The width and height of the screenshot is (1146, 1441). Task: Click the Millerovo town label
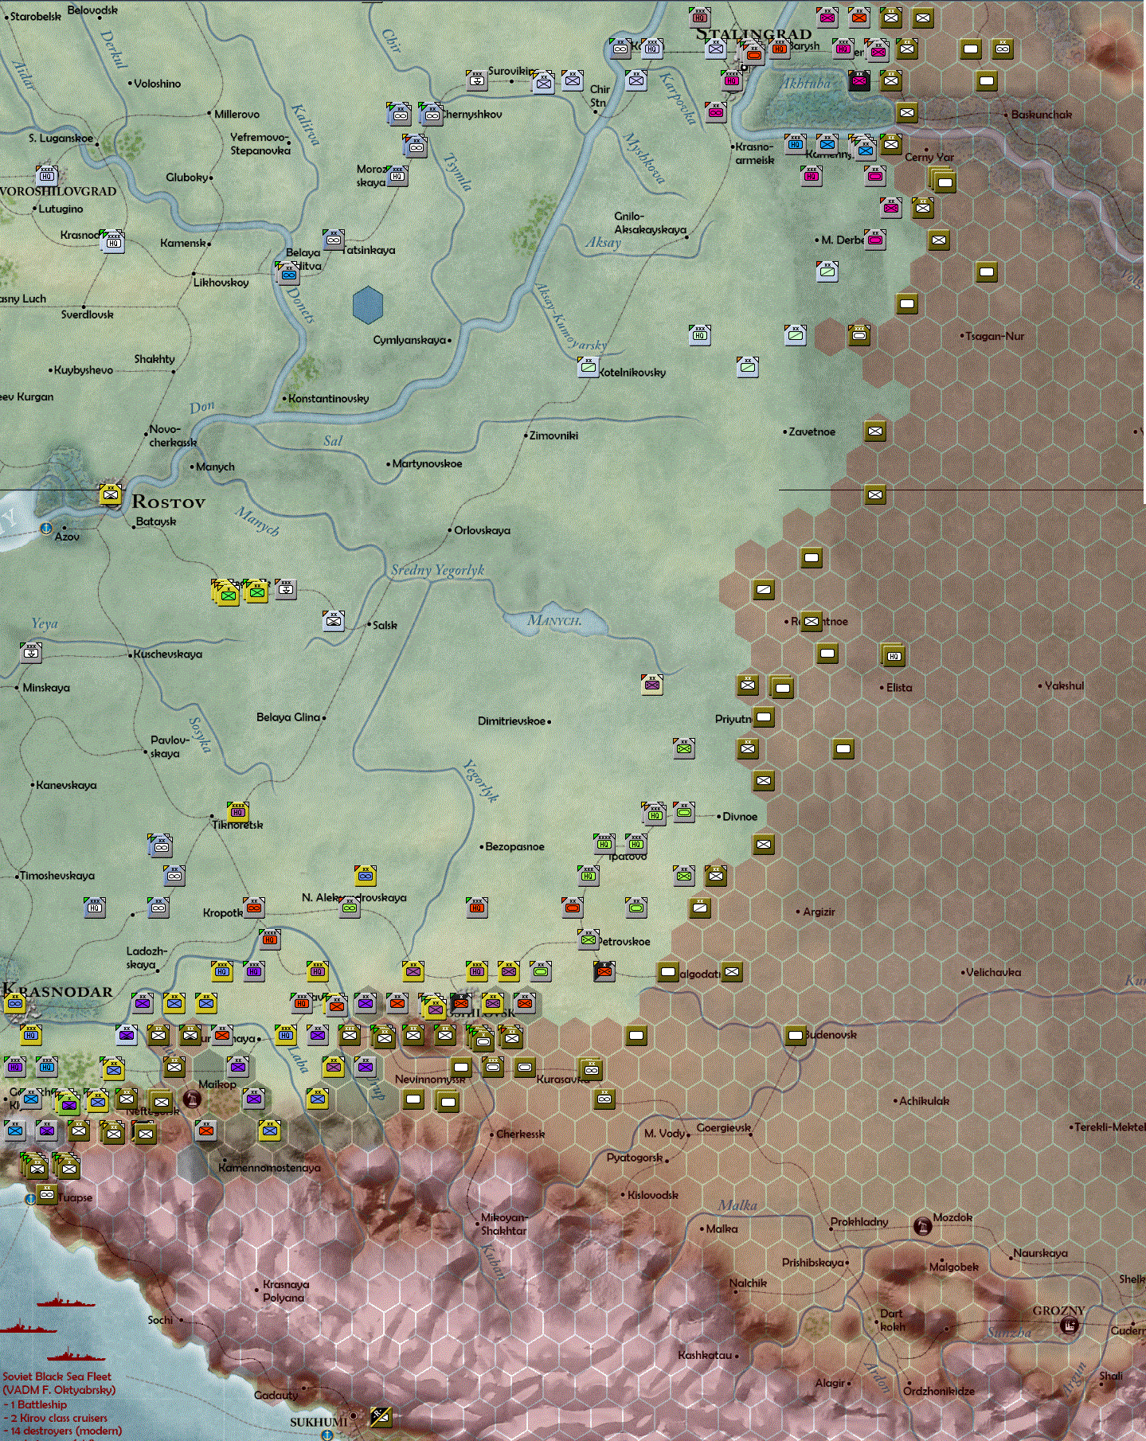(x=237, y=115)
